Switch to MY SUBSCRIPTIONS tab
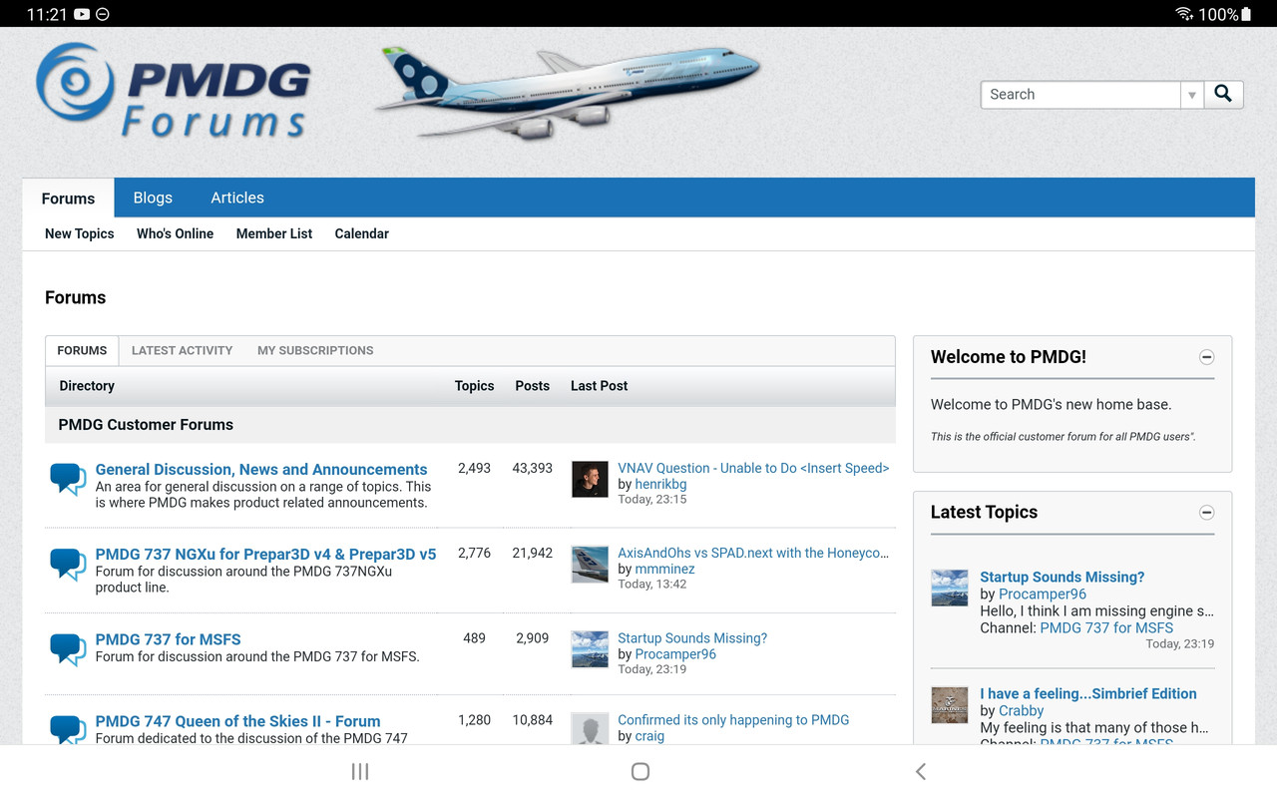The image size is (1277, 798). point(315,350)
